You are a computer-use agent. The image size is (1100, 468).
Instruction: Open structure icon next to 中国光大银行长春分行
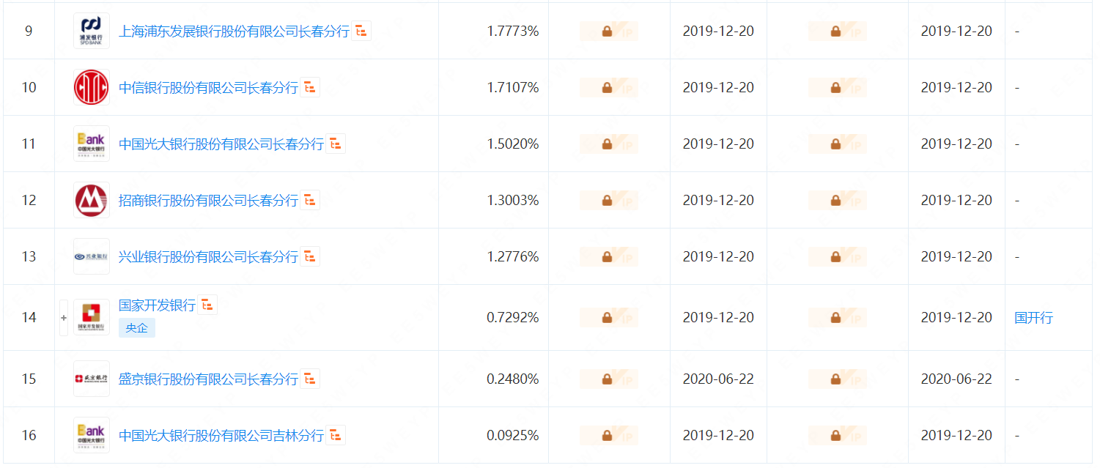(x=336, y=144)
